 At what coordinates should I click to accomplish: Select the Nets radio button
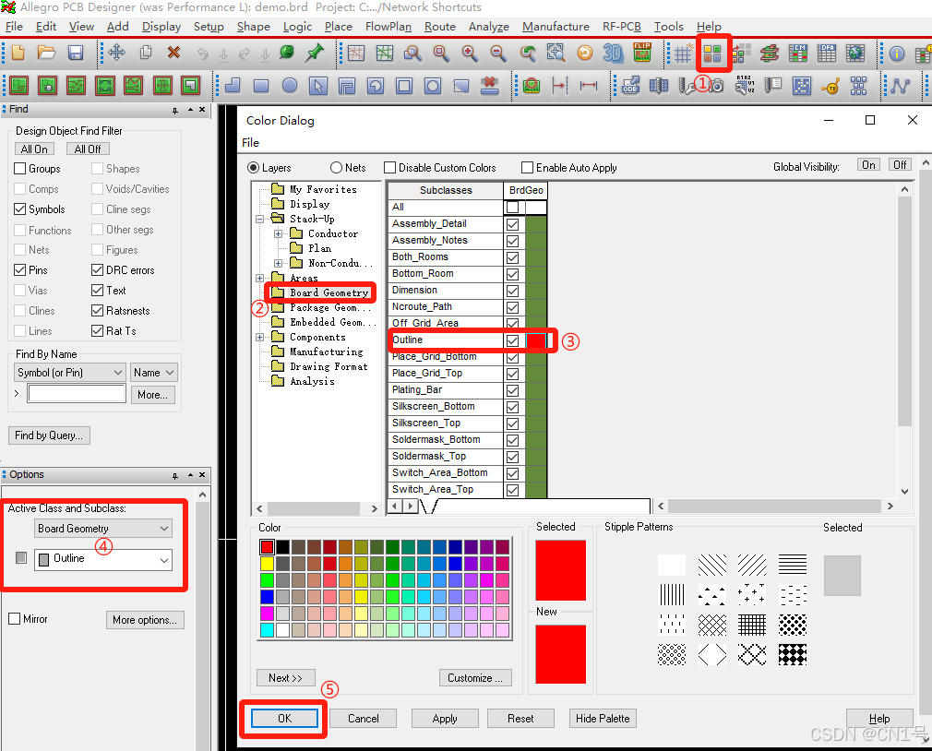point(337,168)
